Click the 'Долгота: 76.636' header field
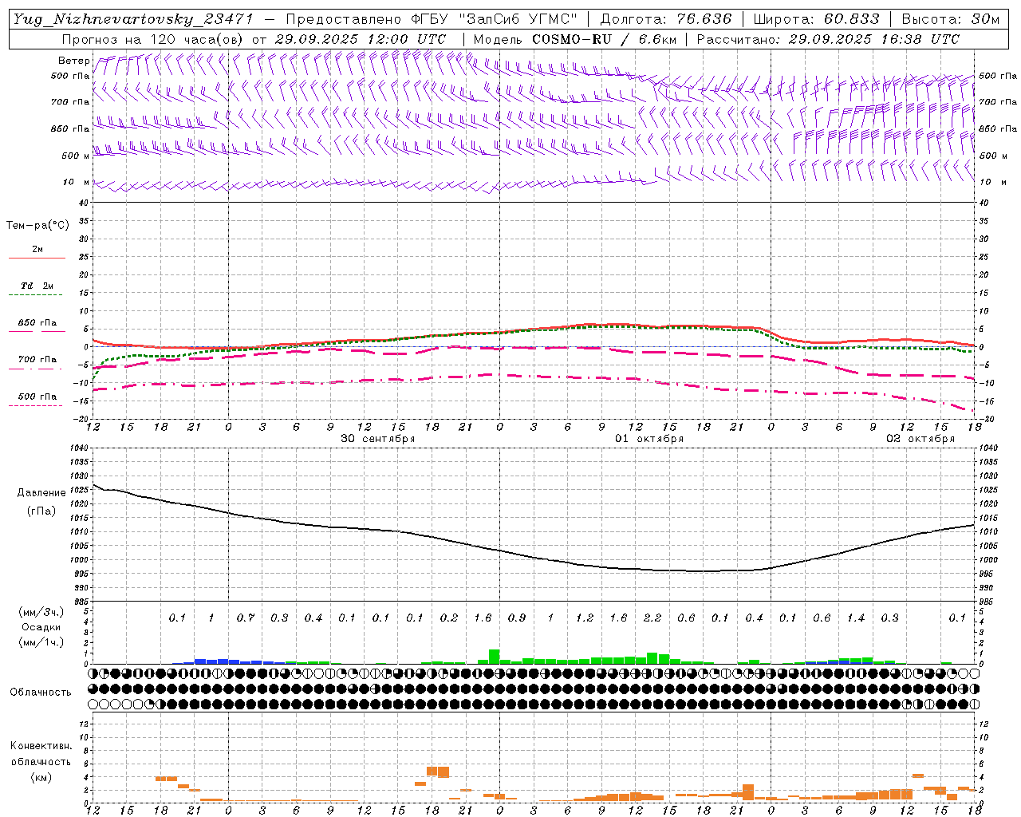This screenshot has height=817, width=1021. coord(666,19)
